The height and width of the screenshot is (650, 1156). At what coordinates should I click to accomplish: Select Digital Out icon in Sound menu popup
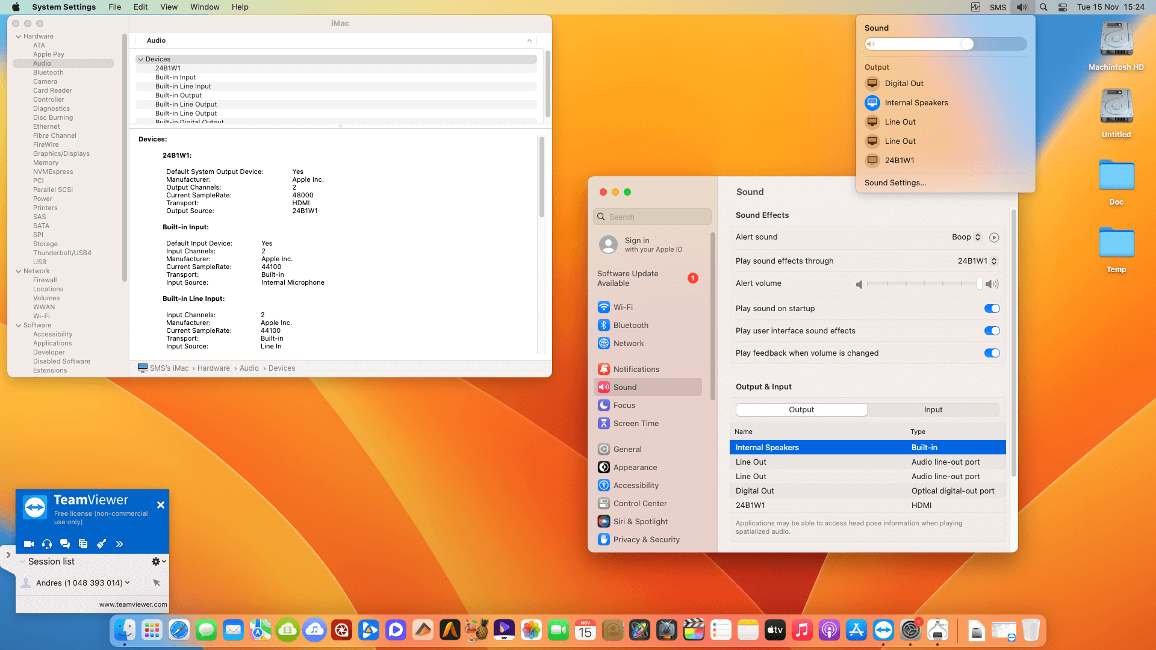(x=872, y=84)
